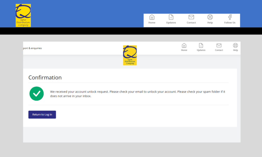
Task: Click the centered logo in the inner panel
Action: point(130,55)
